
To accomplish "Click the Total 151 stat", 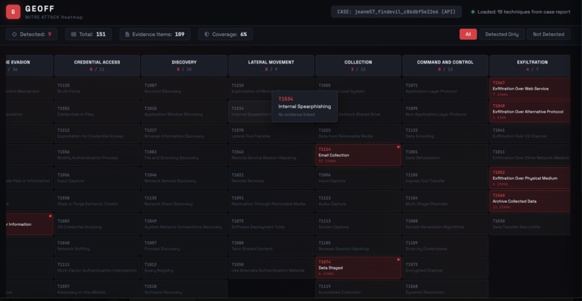I will coord(88,34).
